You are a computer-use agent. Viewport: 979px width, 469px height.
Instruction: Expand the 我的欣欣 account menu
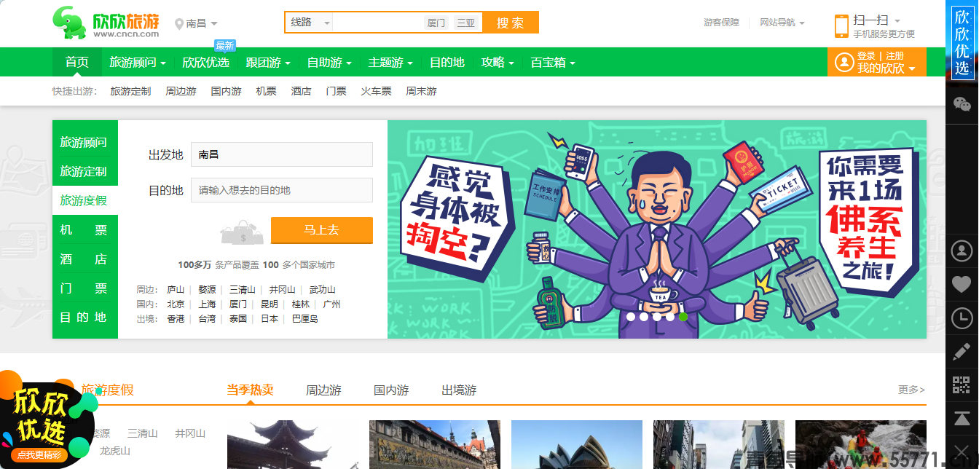[886, 68]
